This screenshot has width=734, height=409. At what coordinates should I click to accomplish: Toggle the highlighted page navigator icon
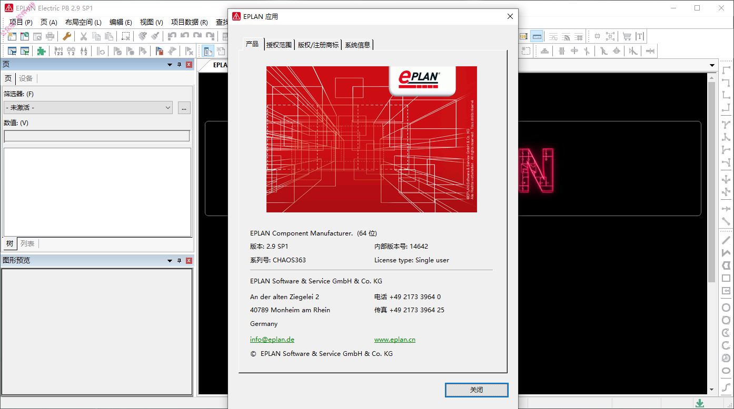point(208,51)
